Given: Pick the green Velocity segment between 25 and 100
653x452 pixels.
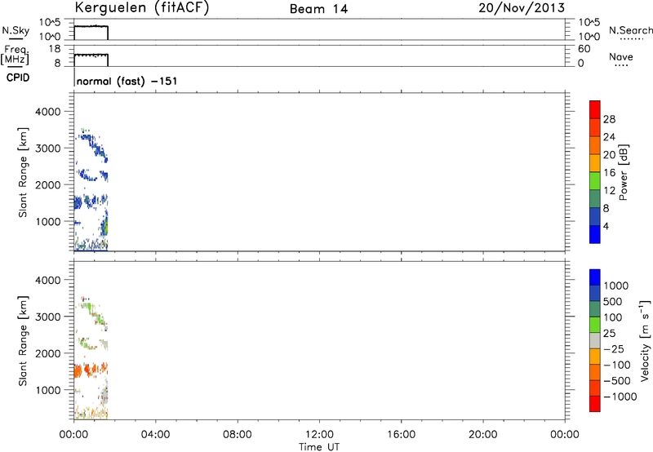Looking at the screenshot, I should pyautogui.click(x=595, y=325).
